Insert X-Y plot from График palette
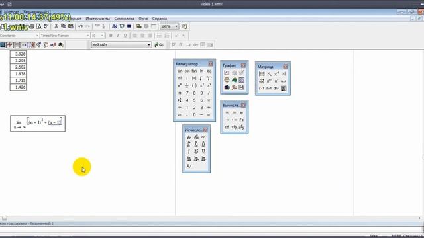 [x=227, y=73]
